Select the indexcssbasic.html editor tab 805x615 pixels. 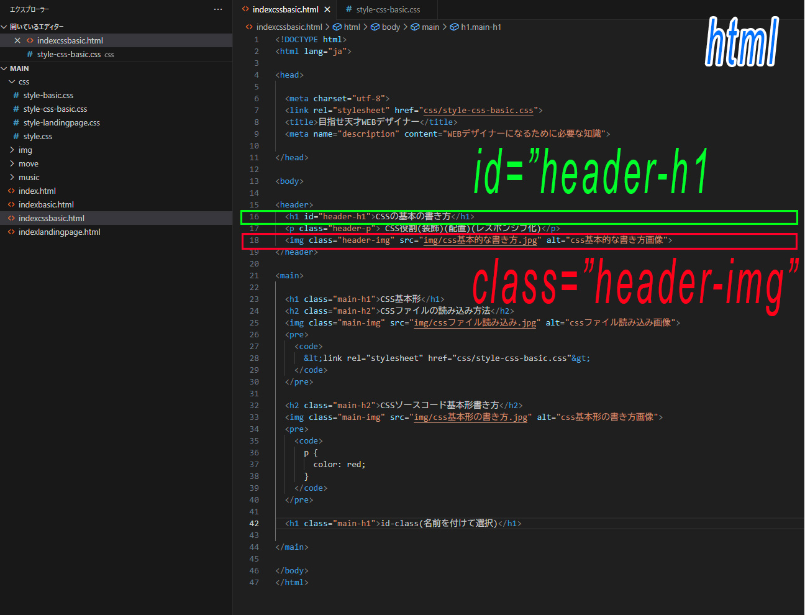click(285, 9)
